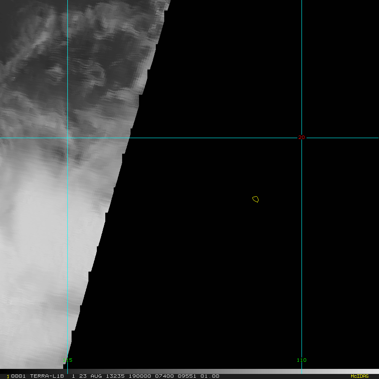Click the 13235 Julian day value

pos(115,376)
